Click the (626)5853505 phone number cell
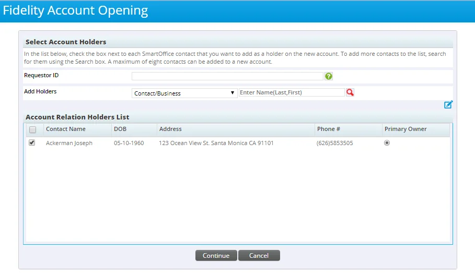The image size is (475, 275). 334,143
